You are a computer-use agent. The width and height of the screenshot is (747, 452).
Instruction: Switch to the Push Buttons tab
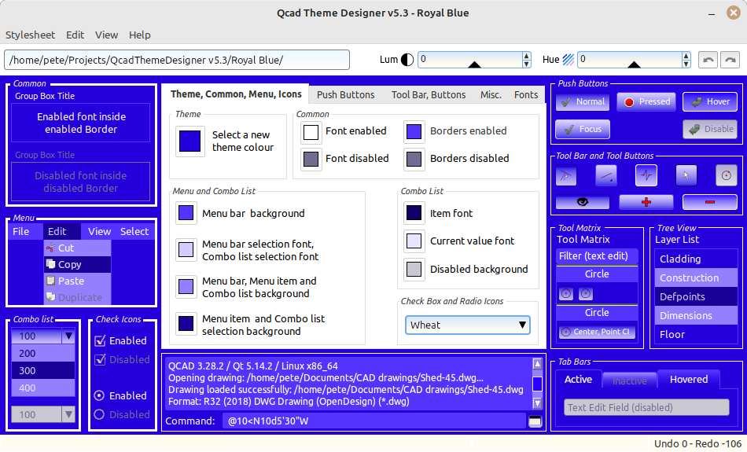[345, 95]
